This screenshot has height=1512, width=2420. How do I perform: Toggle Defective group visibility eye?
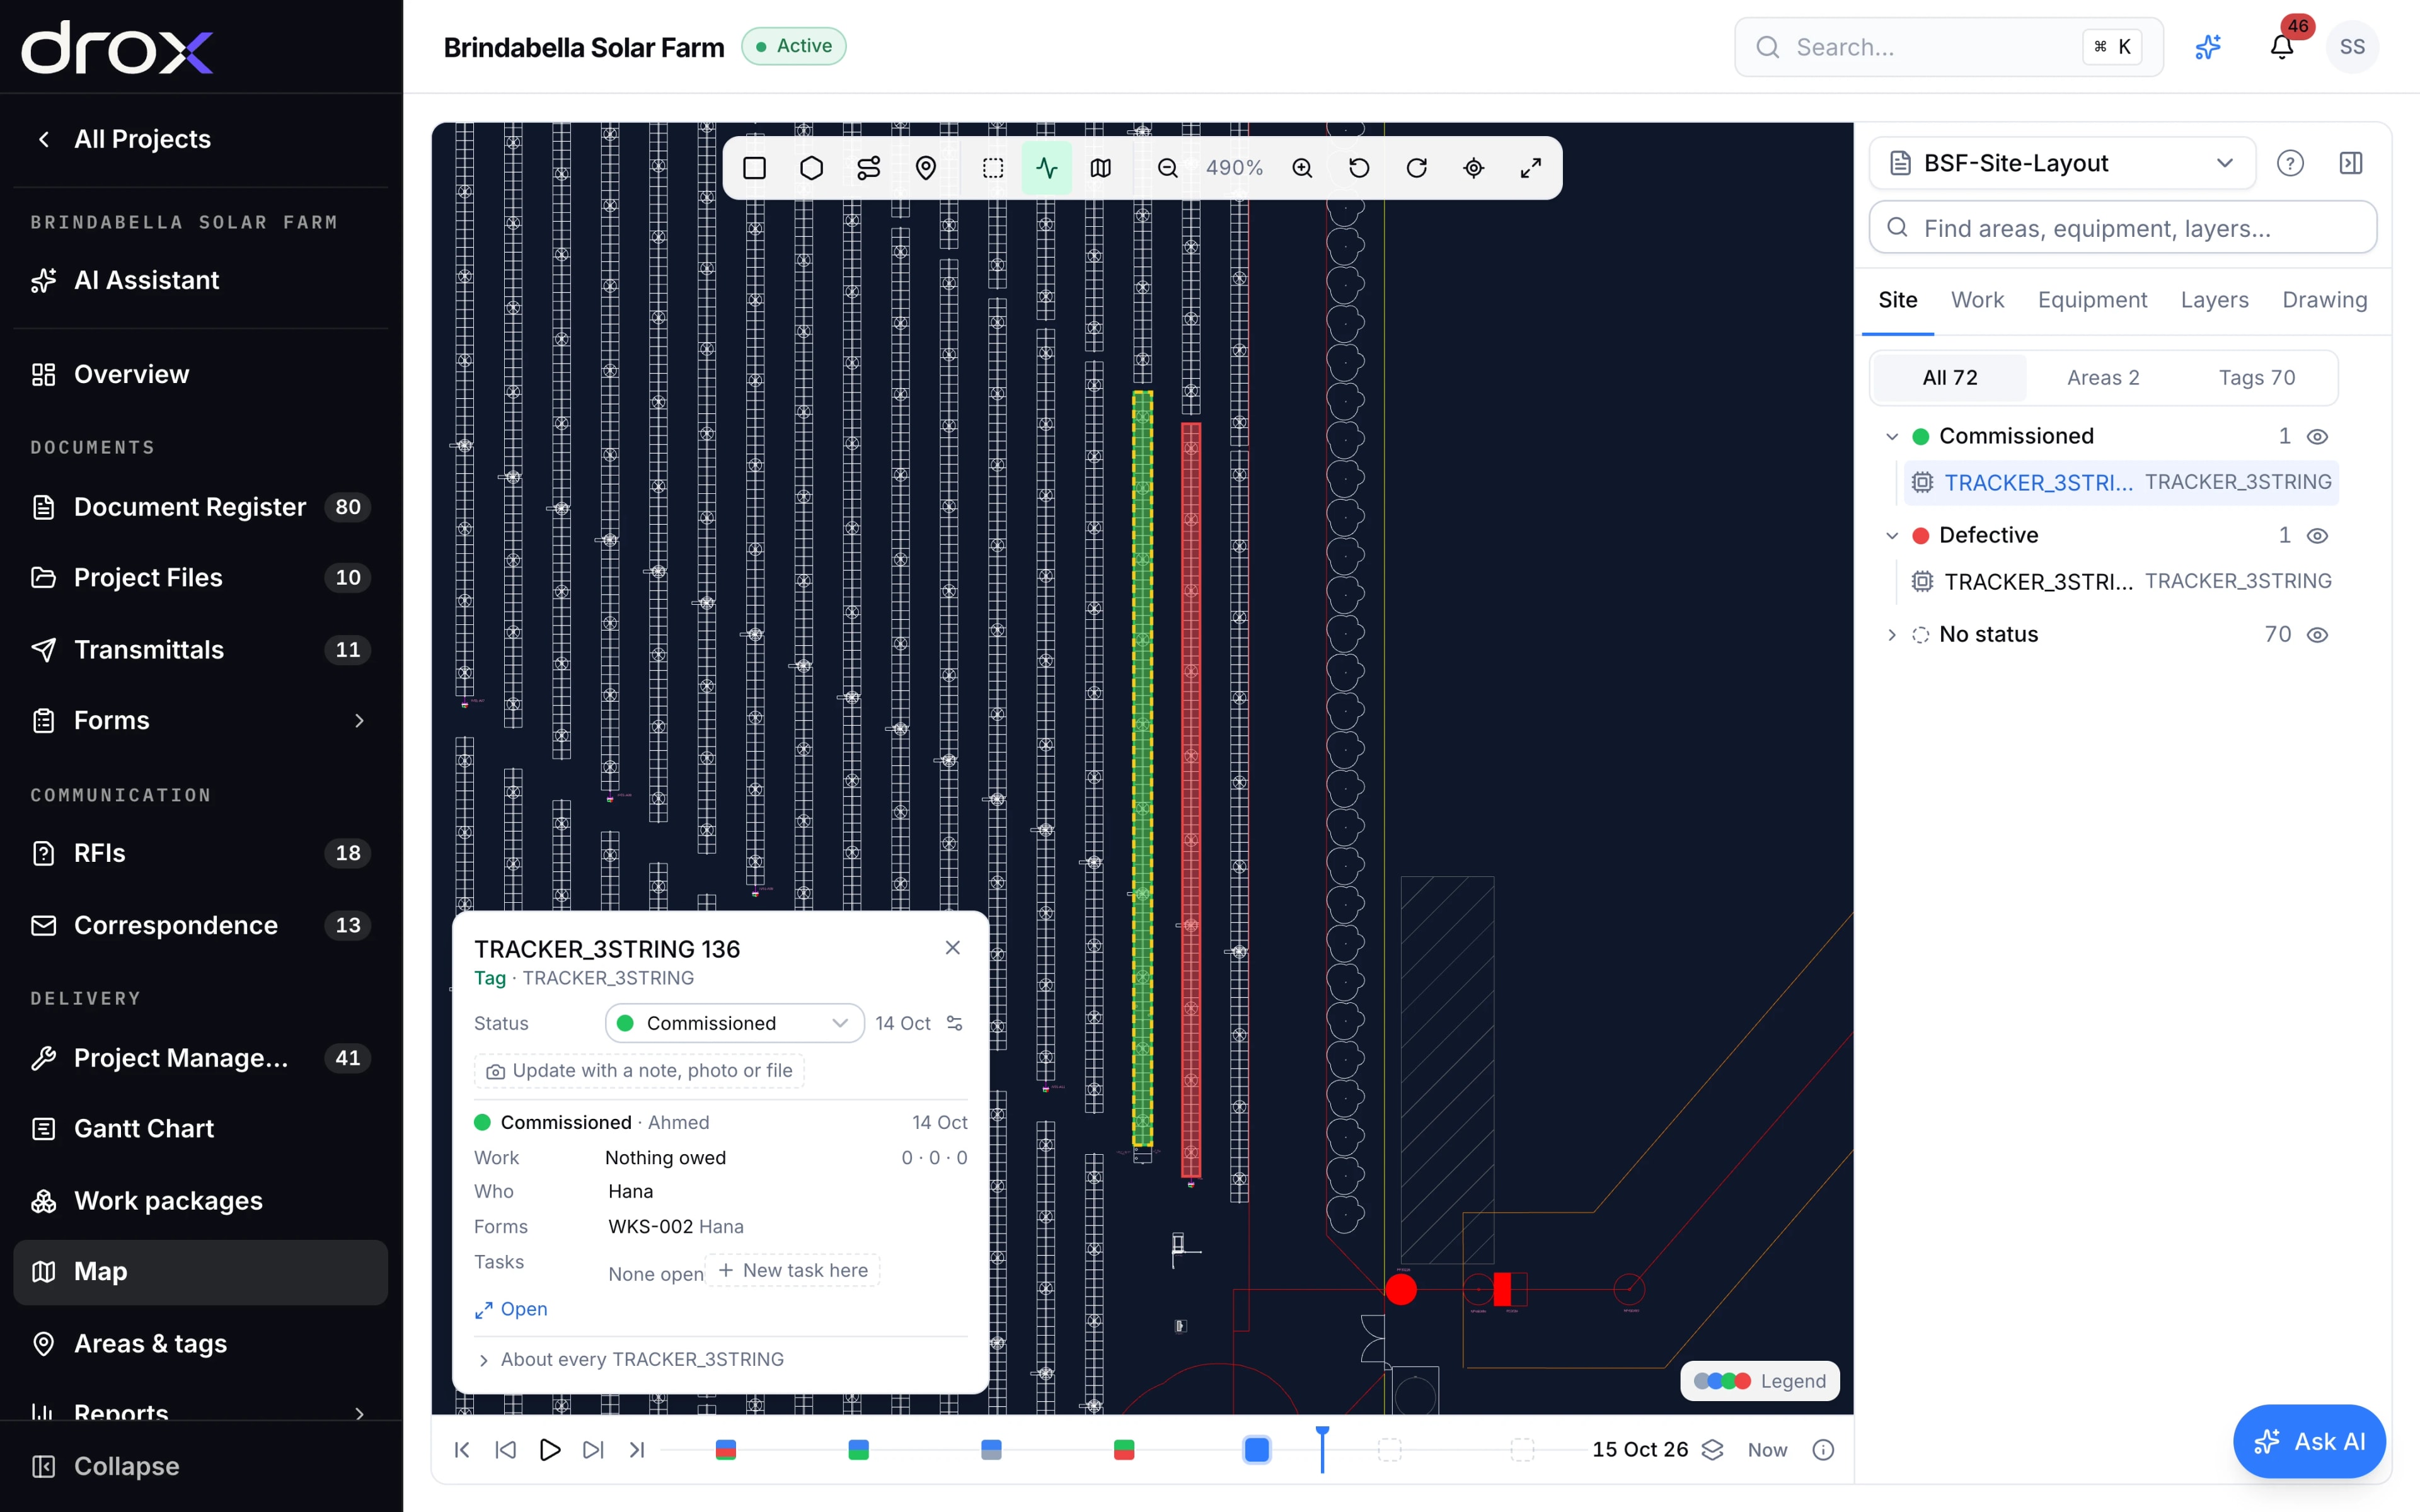[2317, 536]
